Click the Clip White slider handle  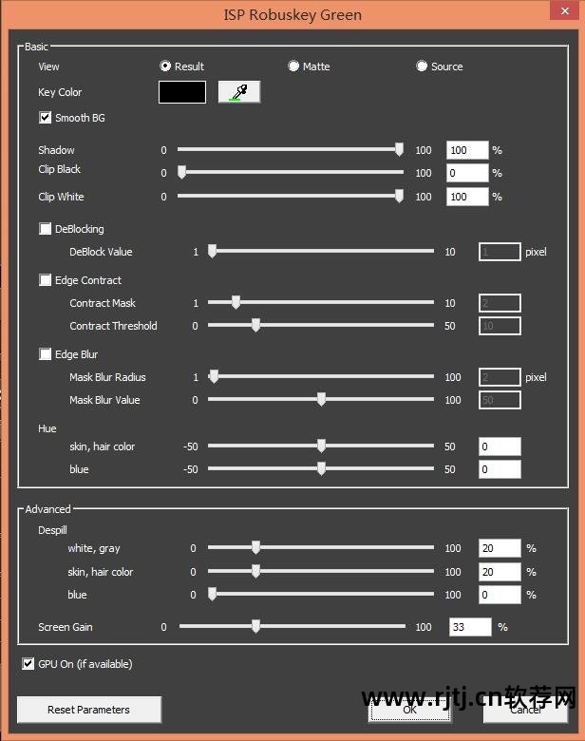399,196
